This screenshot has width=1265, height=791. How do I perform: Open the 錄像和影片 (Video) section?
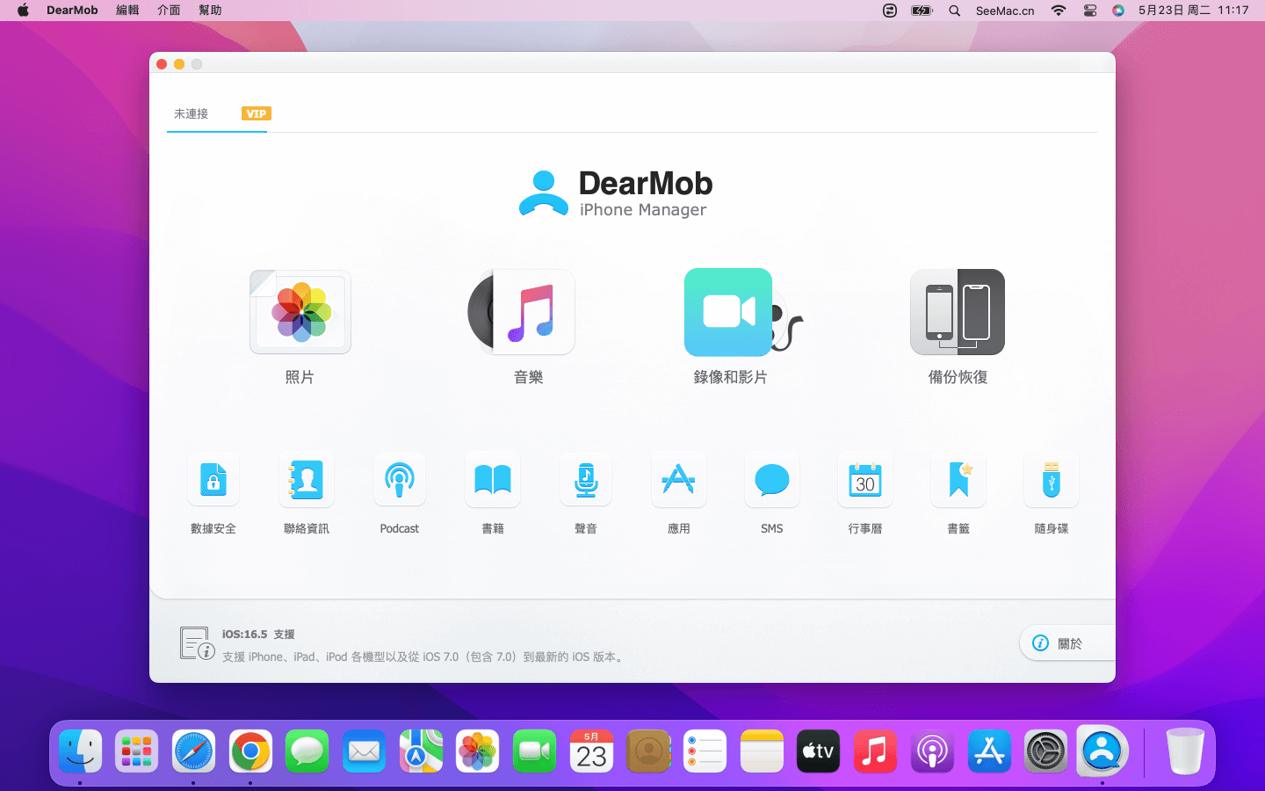coord(730,313)
